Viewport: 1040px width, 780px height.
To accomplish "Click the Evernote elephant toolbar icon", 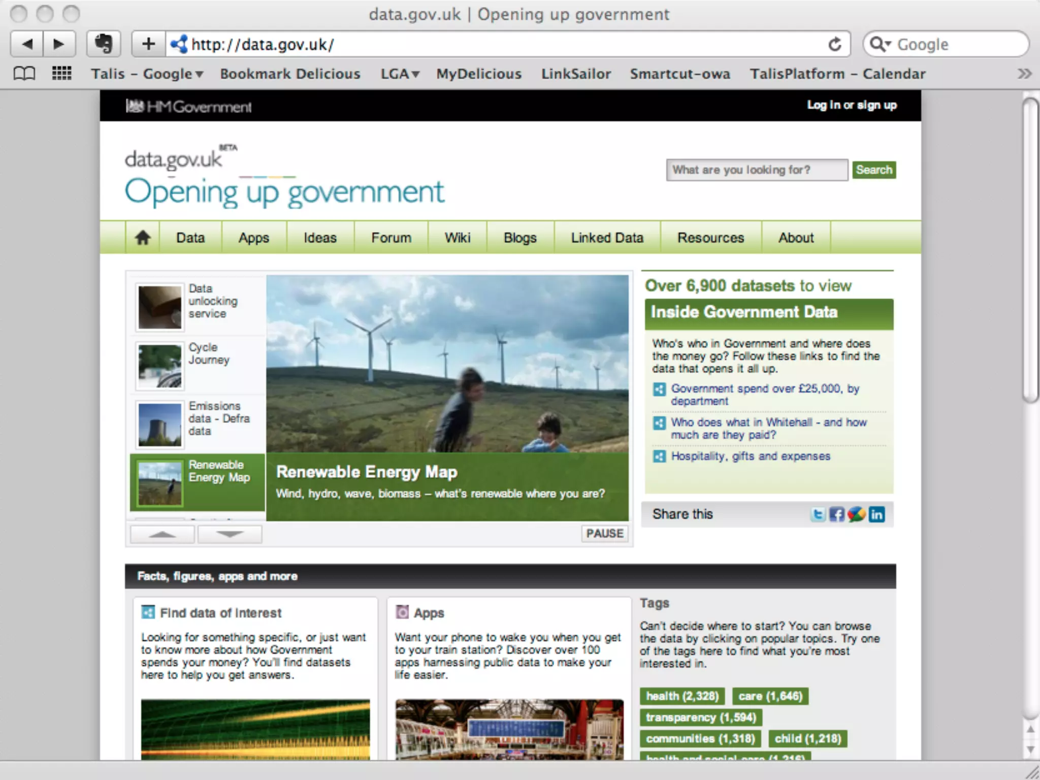I will pyautogui.click(x=104, y=44).
